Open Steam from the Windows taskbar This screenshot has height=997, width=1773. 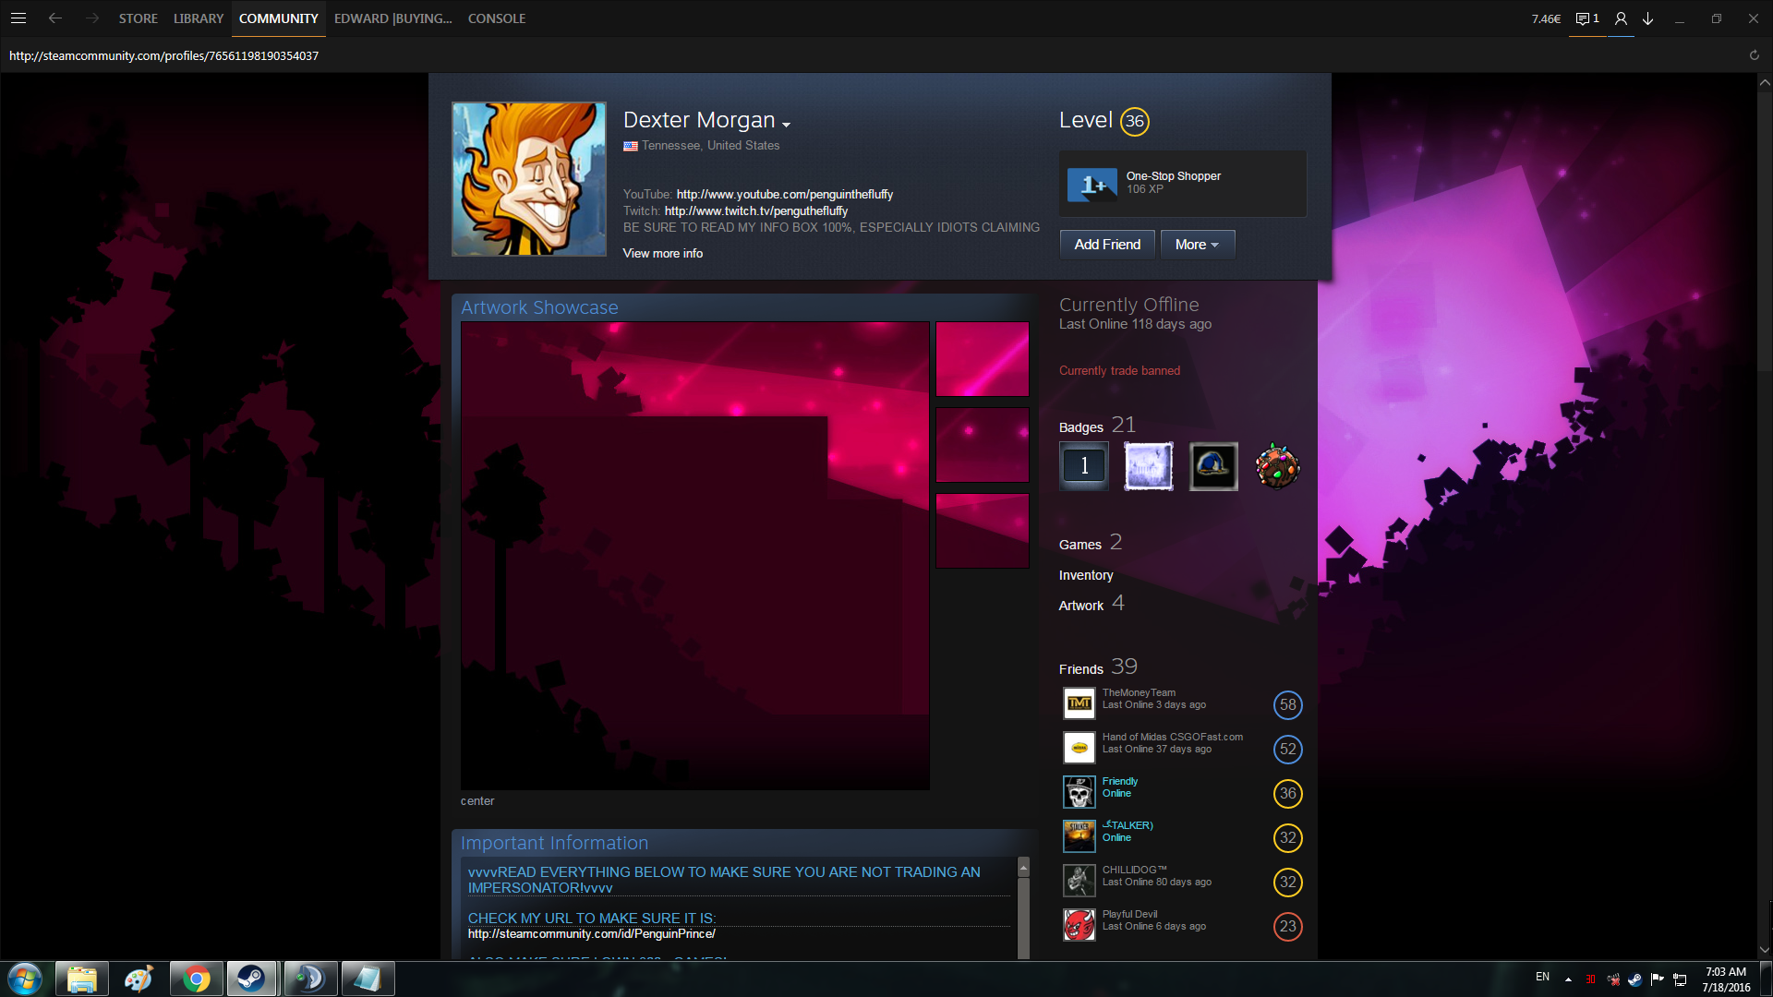(251, 979)
